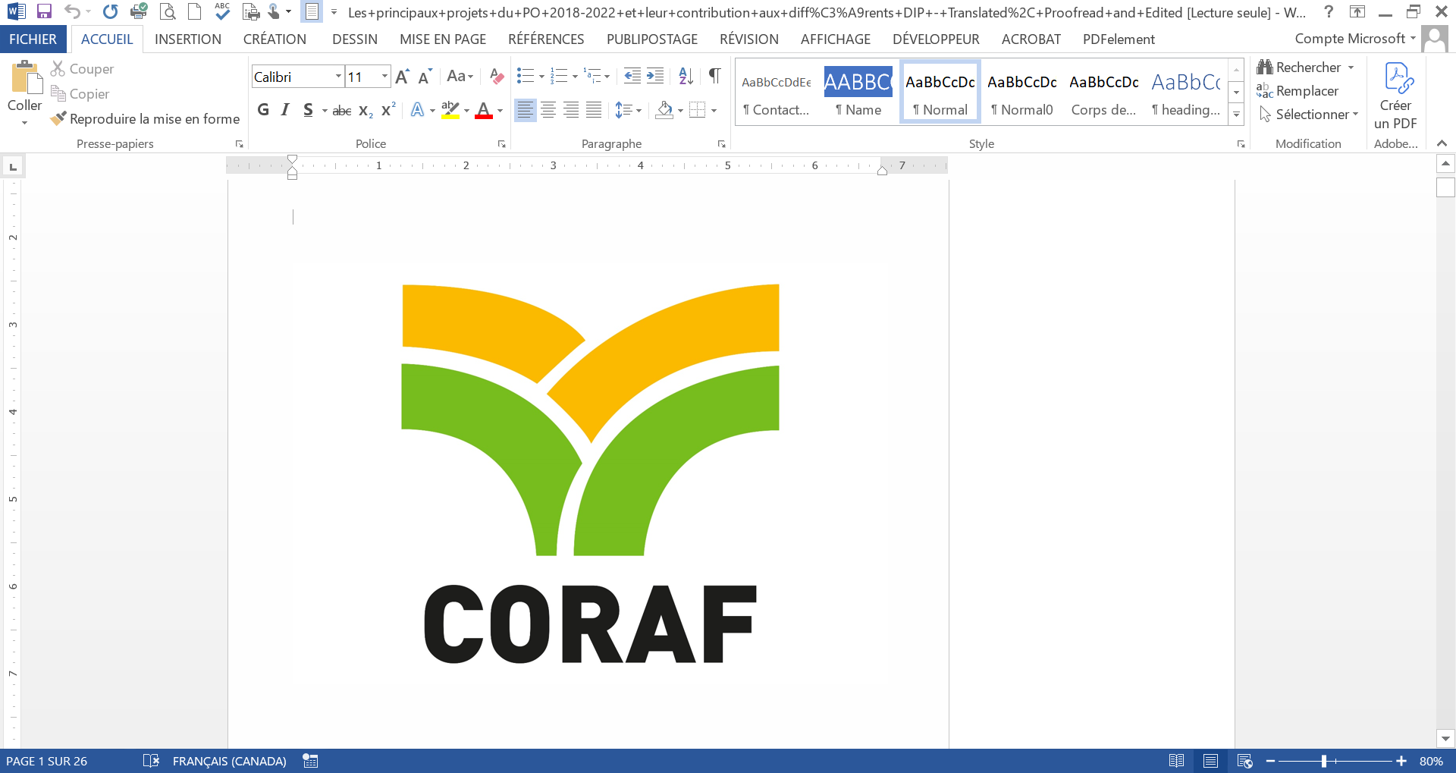Apply the Name style

(858, 92)
